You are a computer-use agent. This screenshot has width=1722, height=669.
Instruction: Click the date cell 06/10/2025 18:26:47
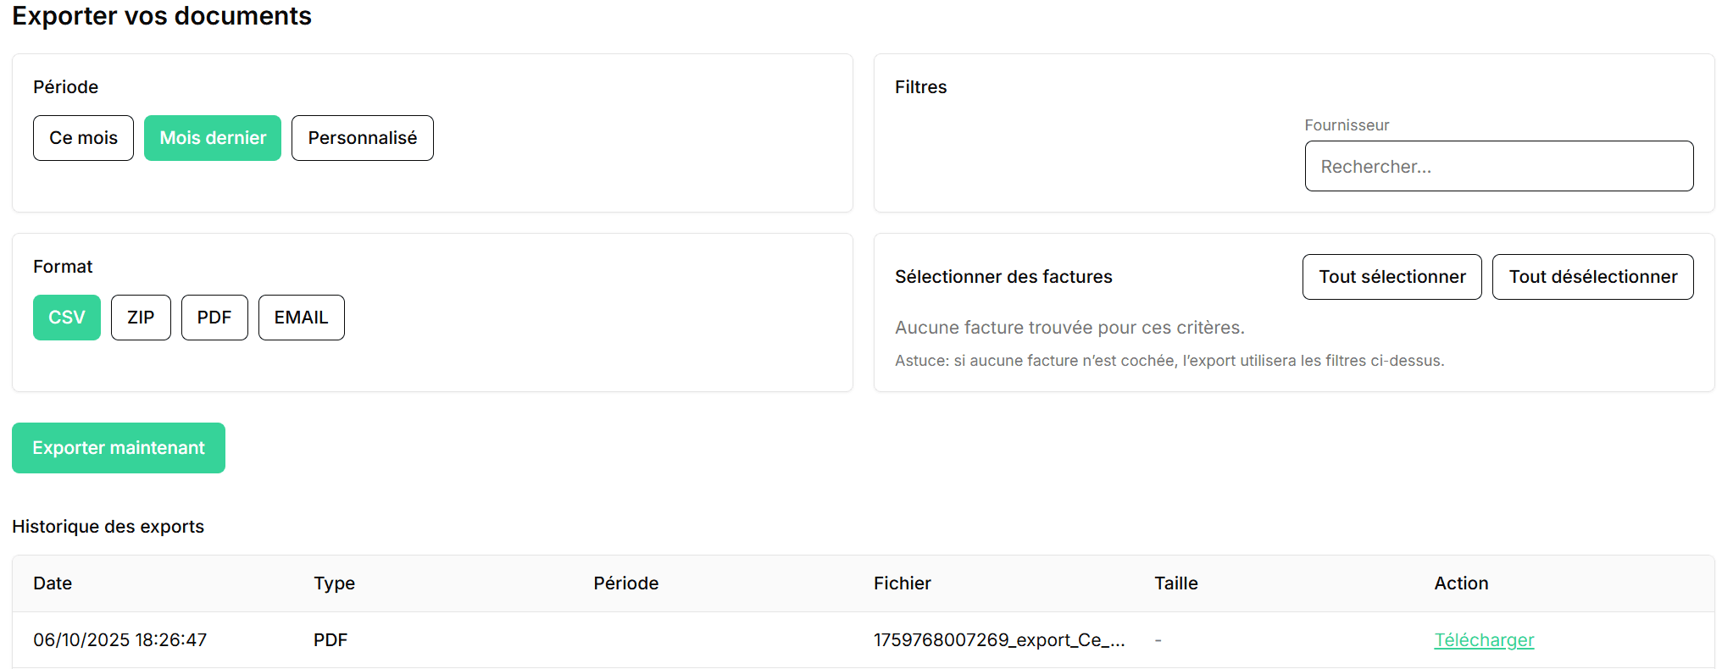pos(120,640)
